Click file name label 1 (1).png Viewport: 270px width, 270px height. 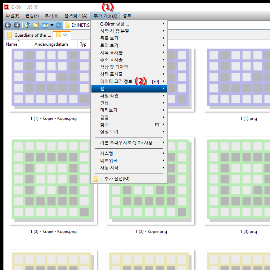click(x=248, y=118)
